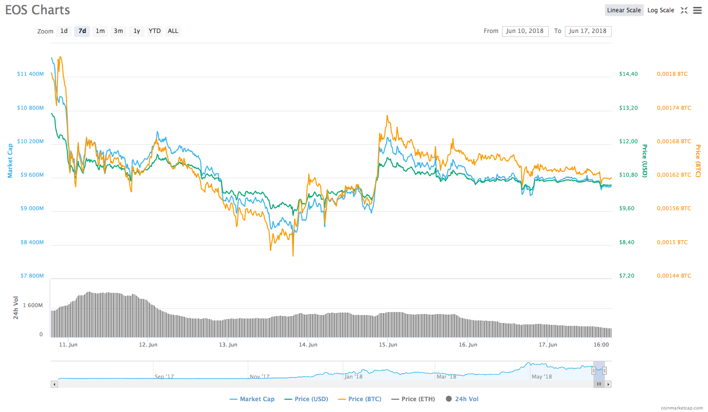Screen dimensions: 708x412
Task: Click the 1 600M volume label
Action: tap(33, 306)
